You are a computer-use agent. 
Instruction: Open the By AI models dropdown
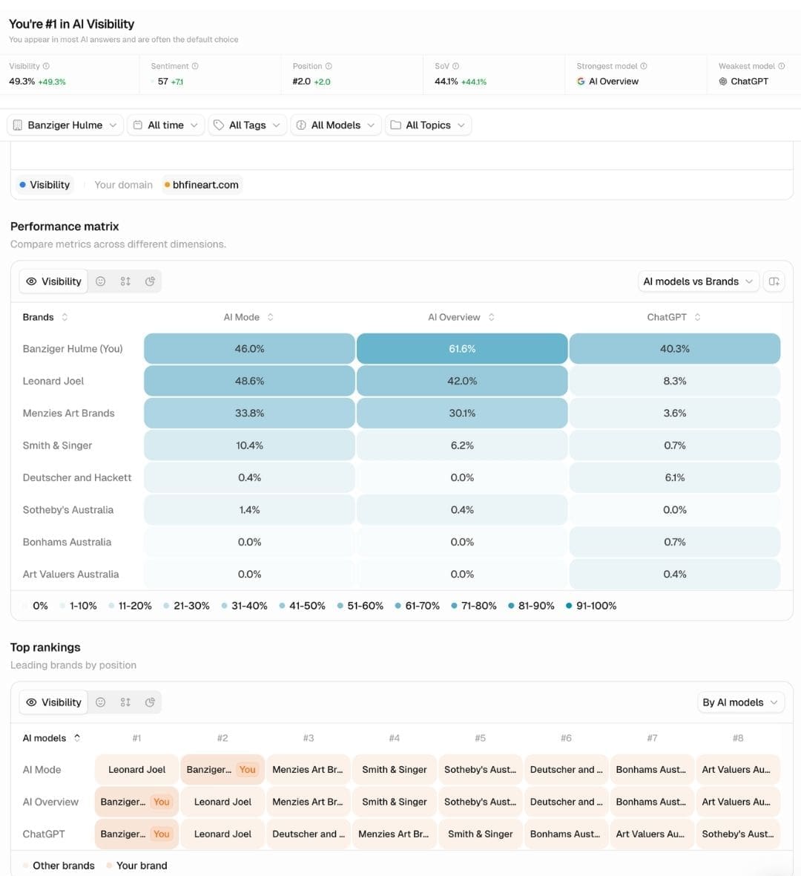point(741,702)
